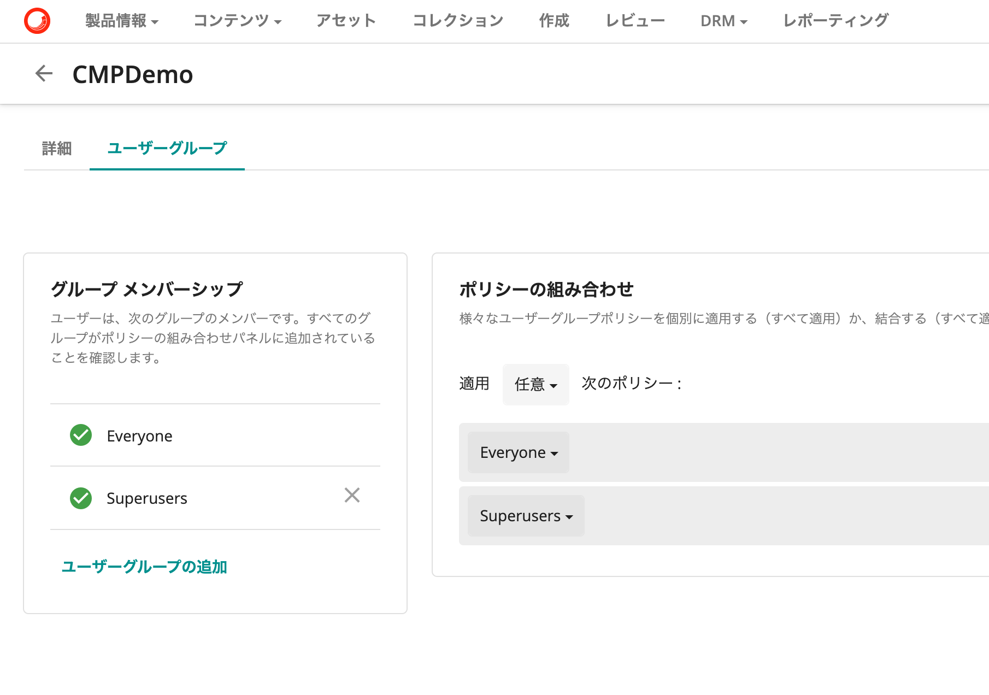Switch to the 詳細 tab
The width and height of the screenshot is (989, 695).
[57, 148]
